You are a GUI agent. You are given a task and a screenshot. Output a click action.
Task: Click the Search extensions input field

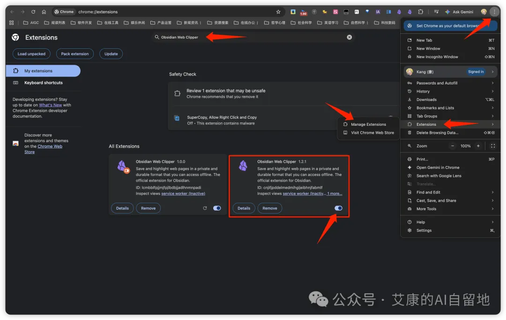pyautogui.click(x=253, y=37)
